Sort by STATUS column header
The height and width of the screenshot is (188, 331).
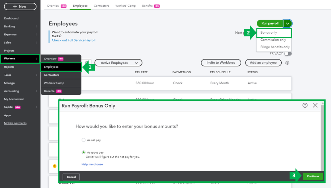tap(252, 72)
